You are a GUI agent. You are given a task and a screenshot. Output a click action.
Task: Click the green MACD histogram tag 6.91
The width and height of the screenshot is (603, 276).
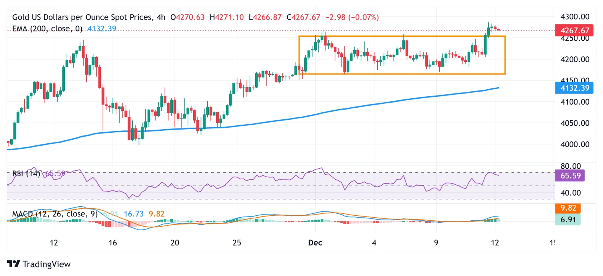tap(568, 219)
